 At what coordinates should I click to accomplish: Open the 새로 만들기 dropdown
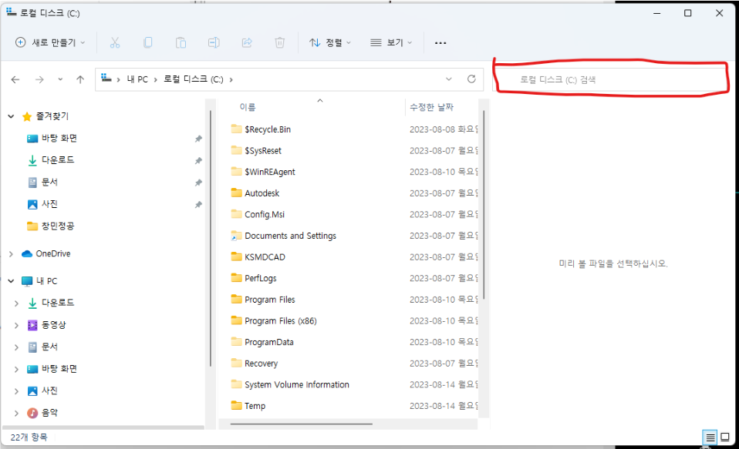pos(50,42)
